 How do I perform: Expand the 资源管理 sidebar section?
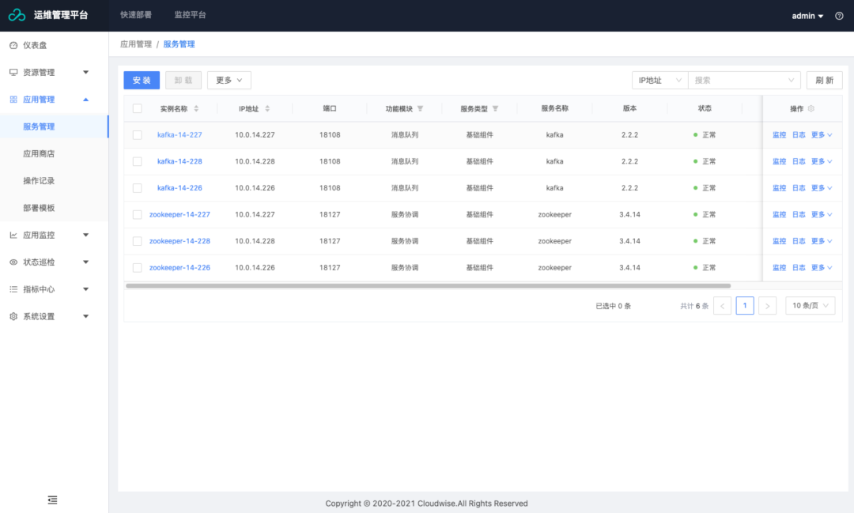click(54, 73)
